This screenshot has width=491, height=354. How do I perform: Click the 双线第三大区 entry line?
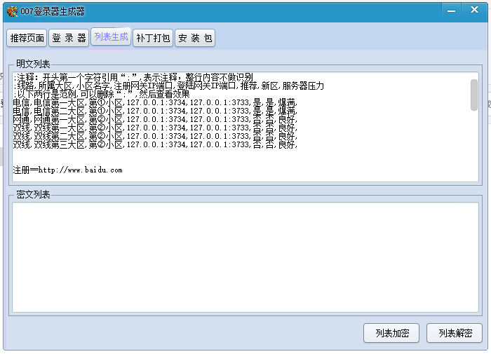(154, 144)
